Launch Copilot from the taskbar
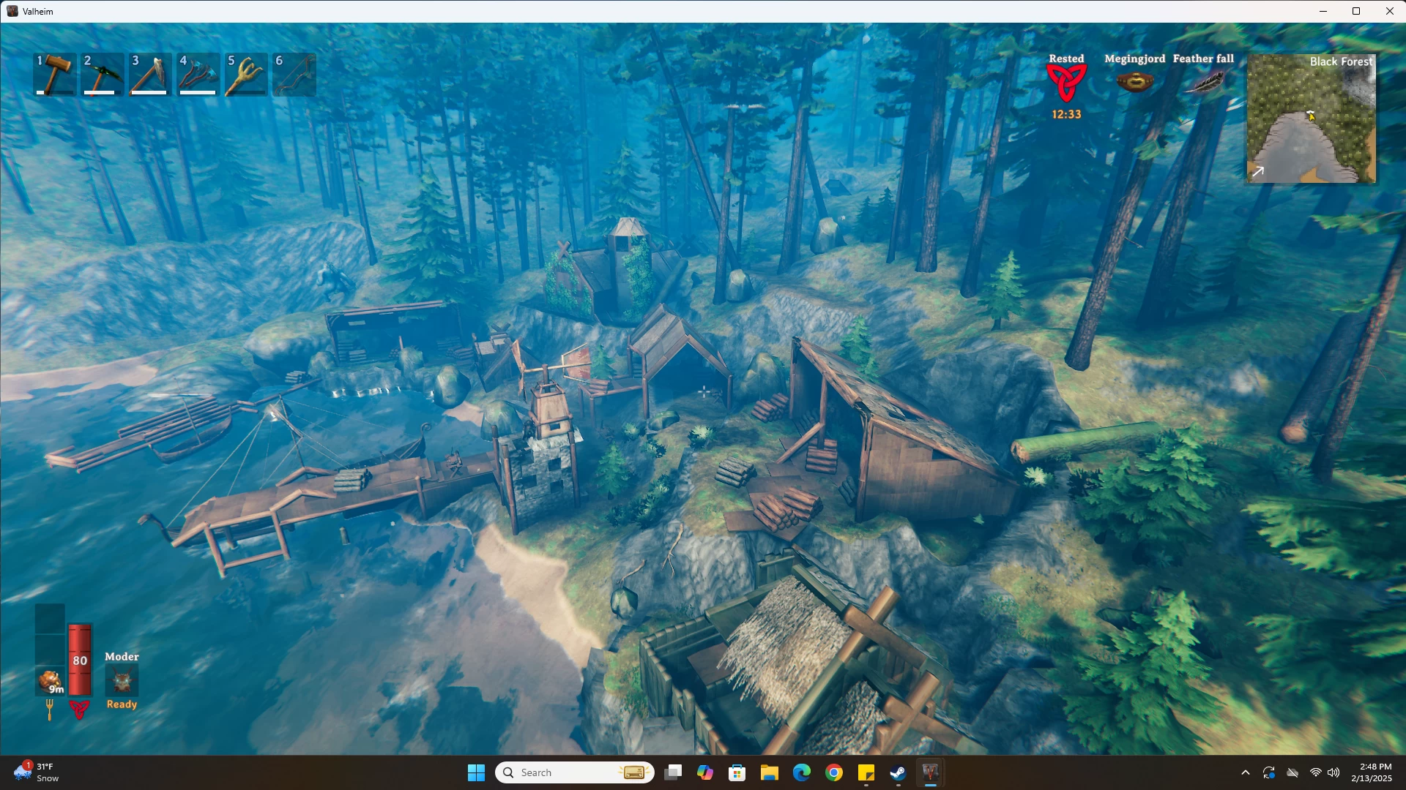The width and height of the screenshot is (1406, 790). (705, 772)
